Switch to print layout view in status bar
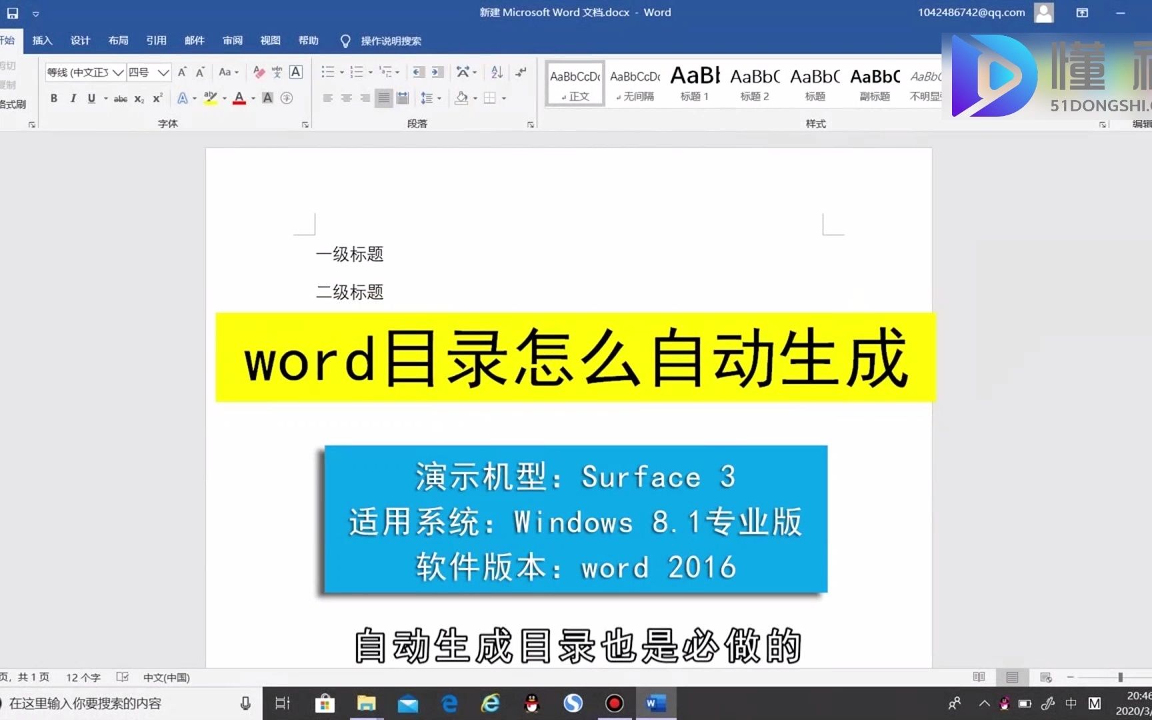 pyautogui.click(x=1012, y=677)
